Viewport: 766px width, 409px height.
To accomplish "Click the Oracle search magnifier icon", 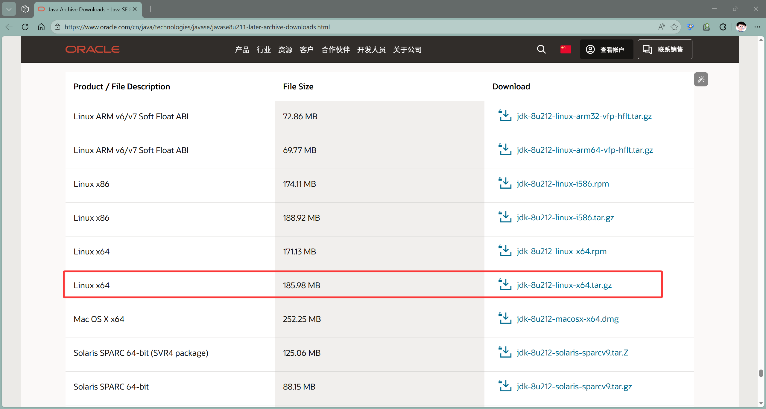I will tap(541, 49).
